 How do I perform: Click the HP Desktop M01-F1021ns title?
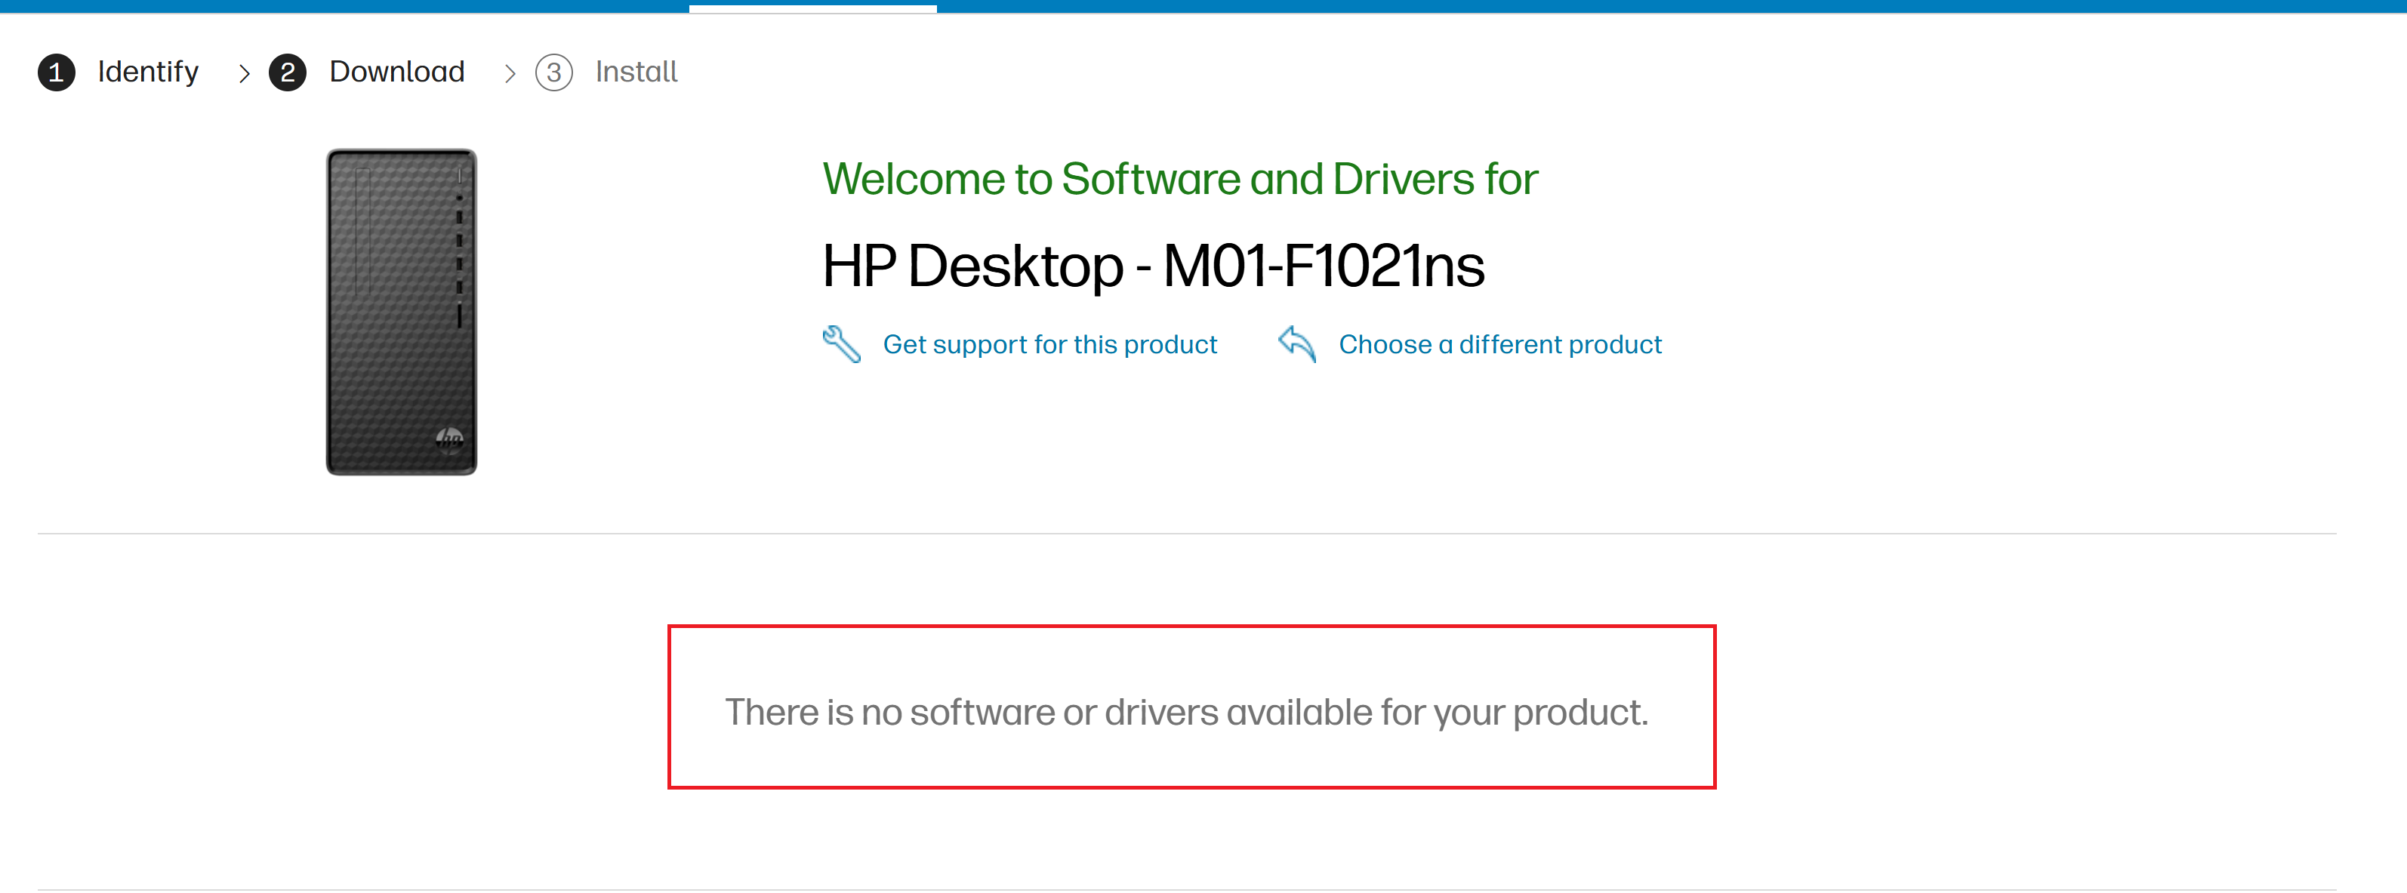point(1153,266)
